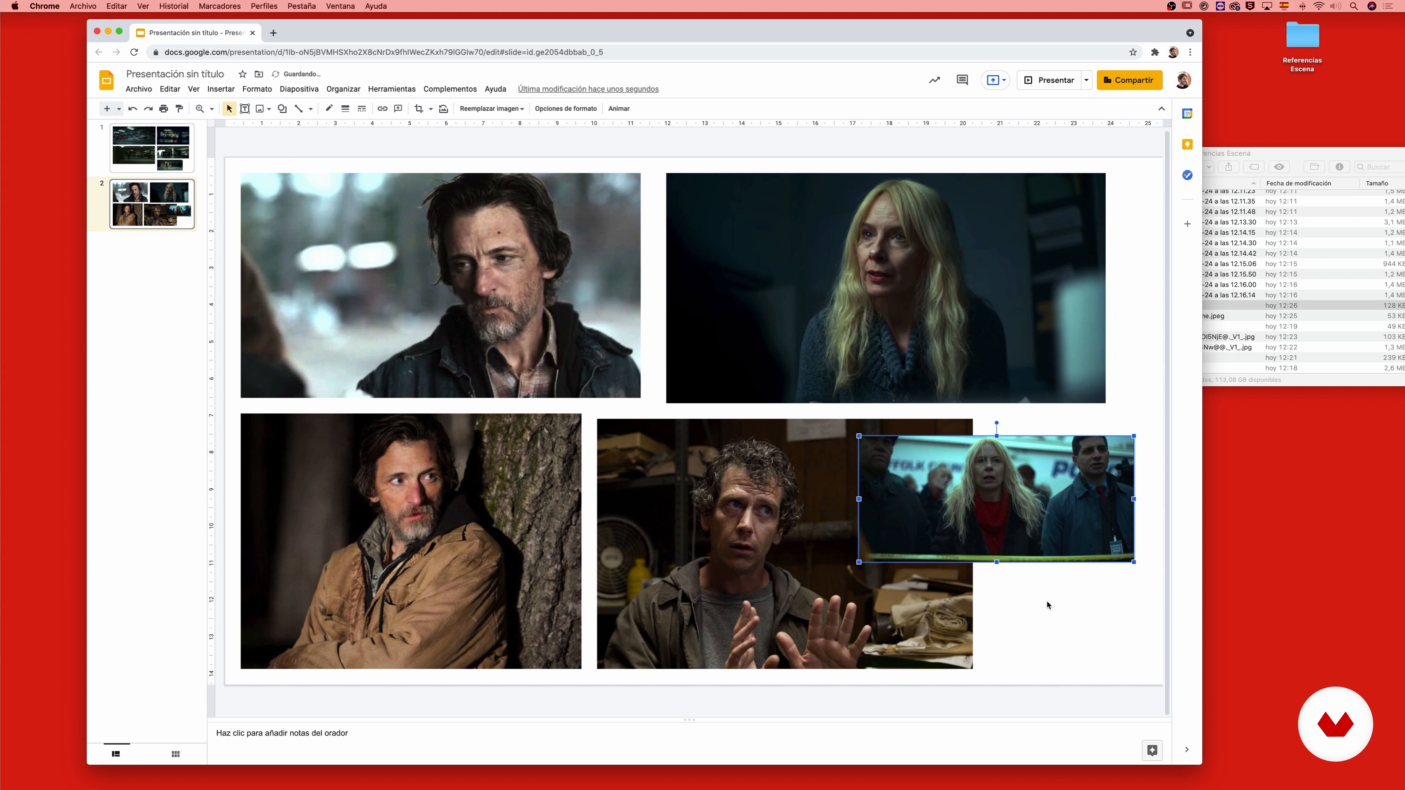This screenshot has width=1405, height=790.
Task: Add a comment from toolbar
Action: click(x=398, y=109)
